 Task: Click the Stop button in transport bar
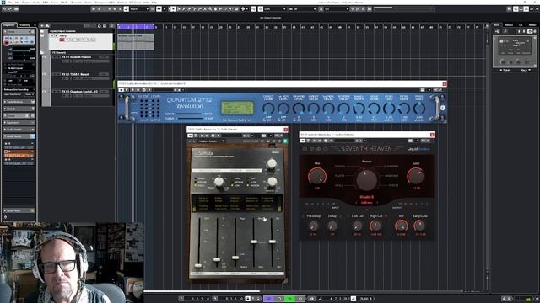coord(279,299)
